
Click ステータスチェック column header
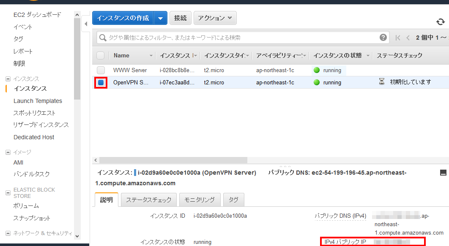point(400,55)
